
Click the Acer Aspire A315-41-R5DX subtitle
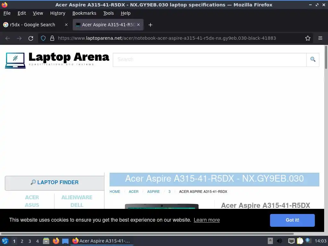point(266,205)
